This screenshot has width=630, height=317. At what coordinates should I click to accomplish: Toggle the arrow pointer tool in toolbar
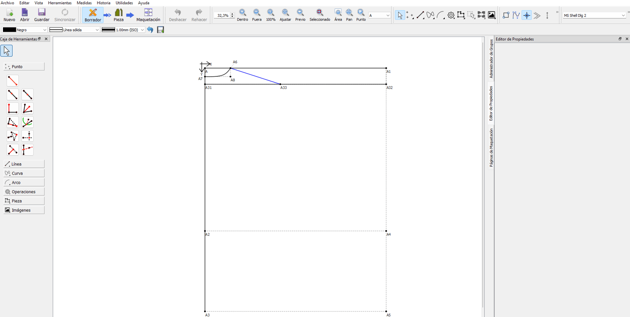400,16
